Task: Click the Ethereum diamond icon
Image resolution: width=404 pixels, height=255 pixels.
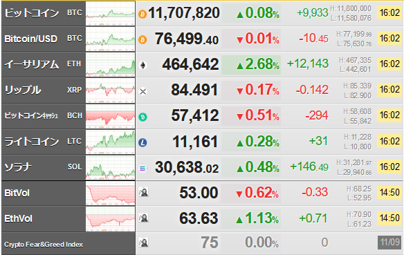Action: coord(143,66)
